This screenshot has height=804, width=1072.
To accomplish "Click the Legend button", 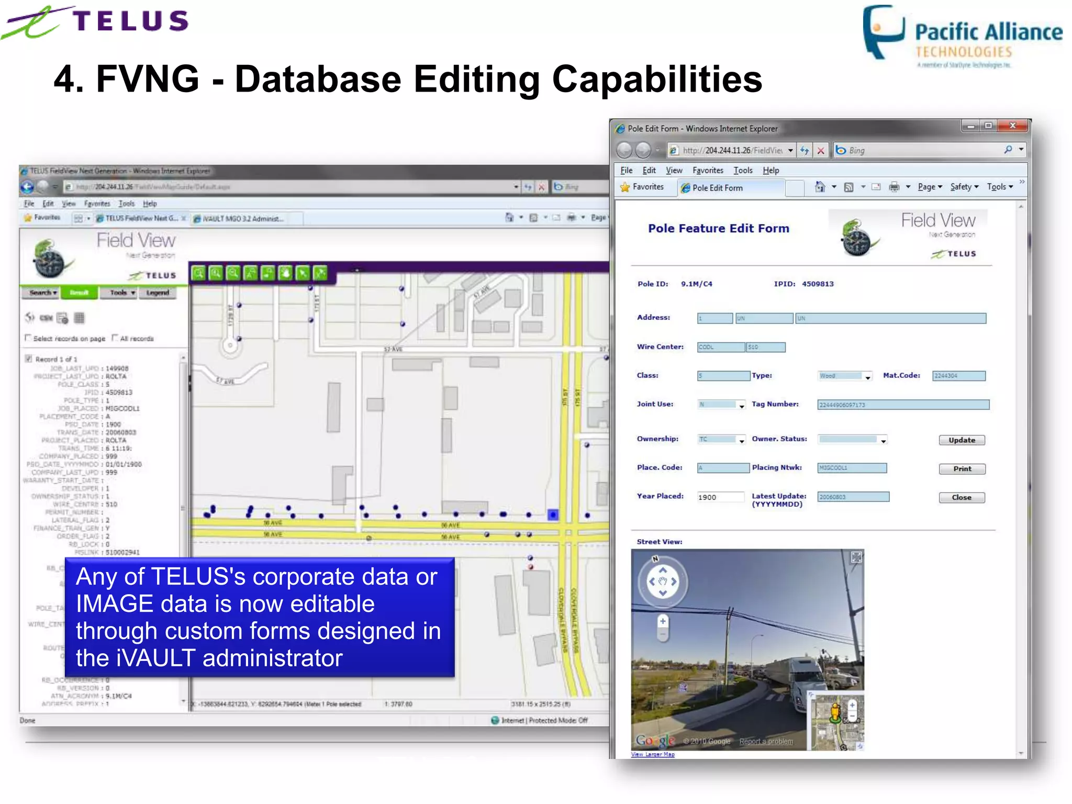I will click(158, 293).
